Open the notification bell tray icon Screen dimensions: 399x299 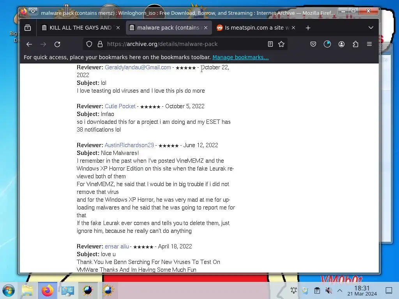click(294, 290)
